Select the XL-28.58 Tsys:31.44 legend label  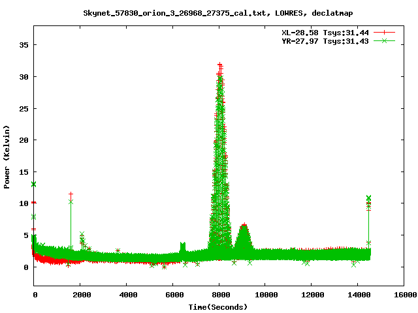point(325,33)
